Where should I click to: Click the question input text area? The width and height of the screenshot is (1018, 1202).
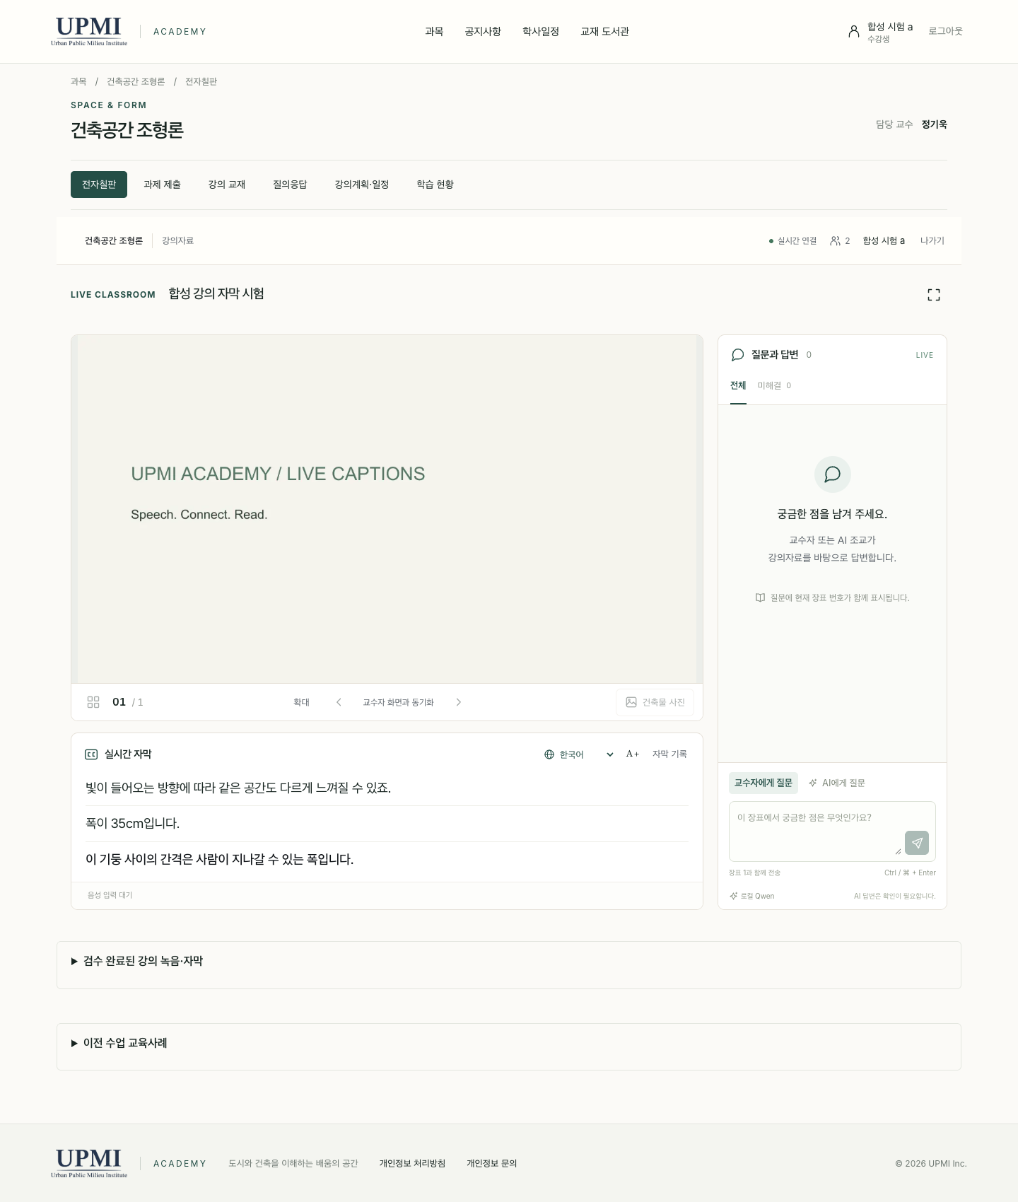tap(832, 832)
